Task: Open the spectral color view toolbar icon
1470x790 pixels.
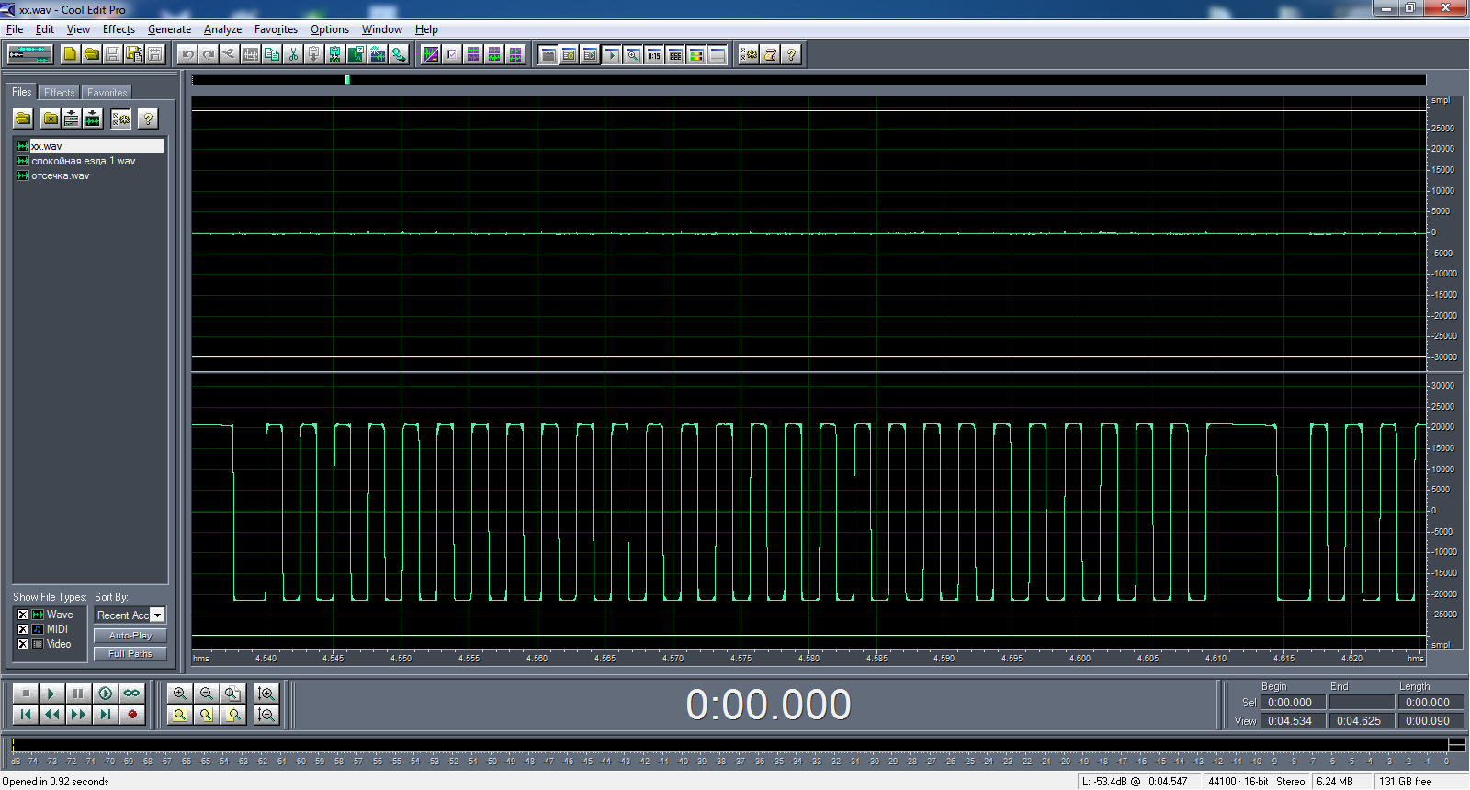Action: point(696,55)
